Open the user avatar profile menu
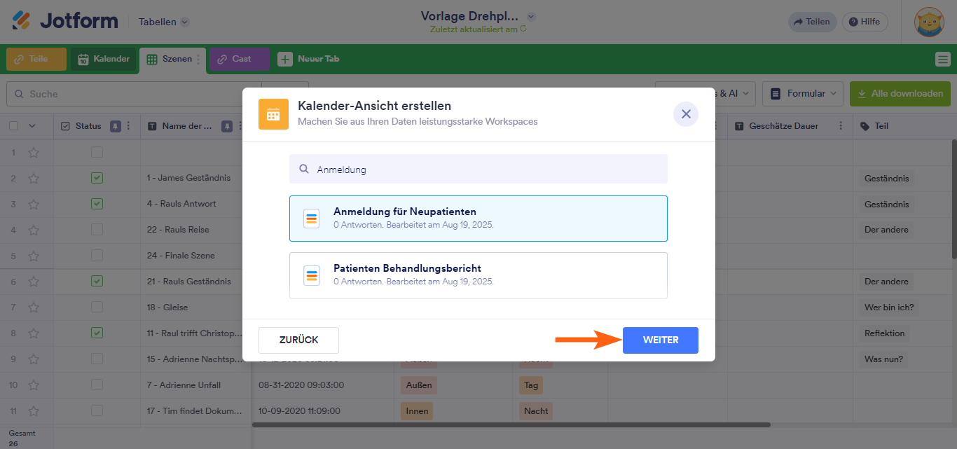The image size is (957, 449). point(929,22)
